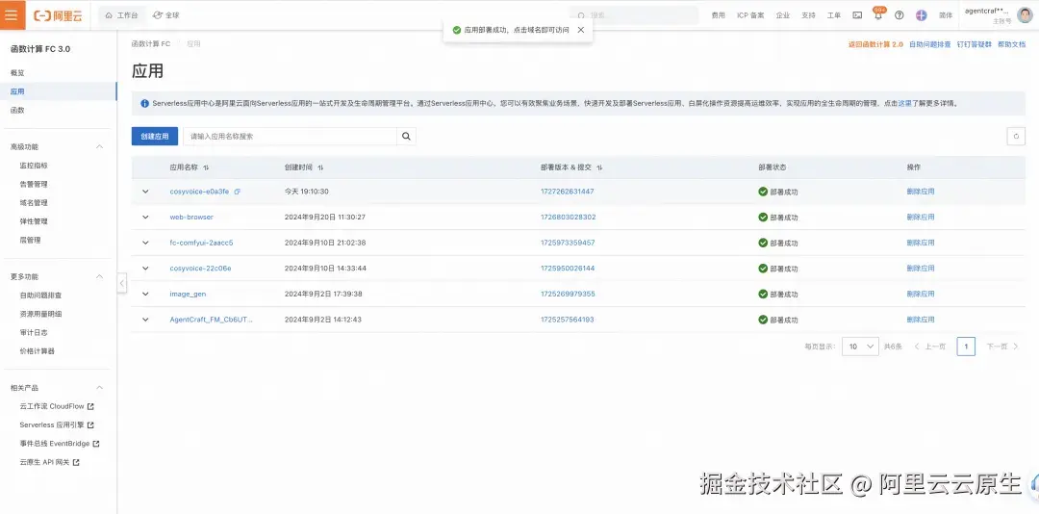Collapse the 高级功能 section
The width and height of the screenshot is (1039, 514).
(100, 146)
